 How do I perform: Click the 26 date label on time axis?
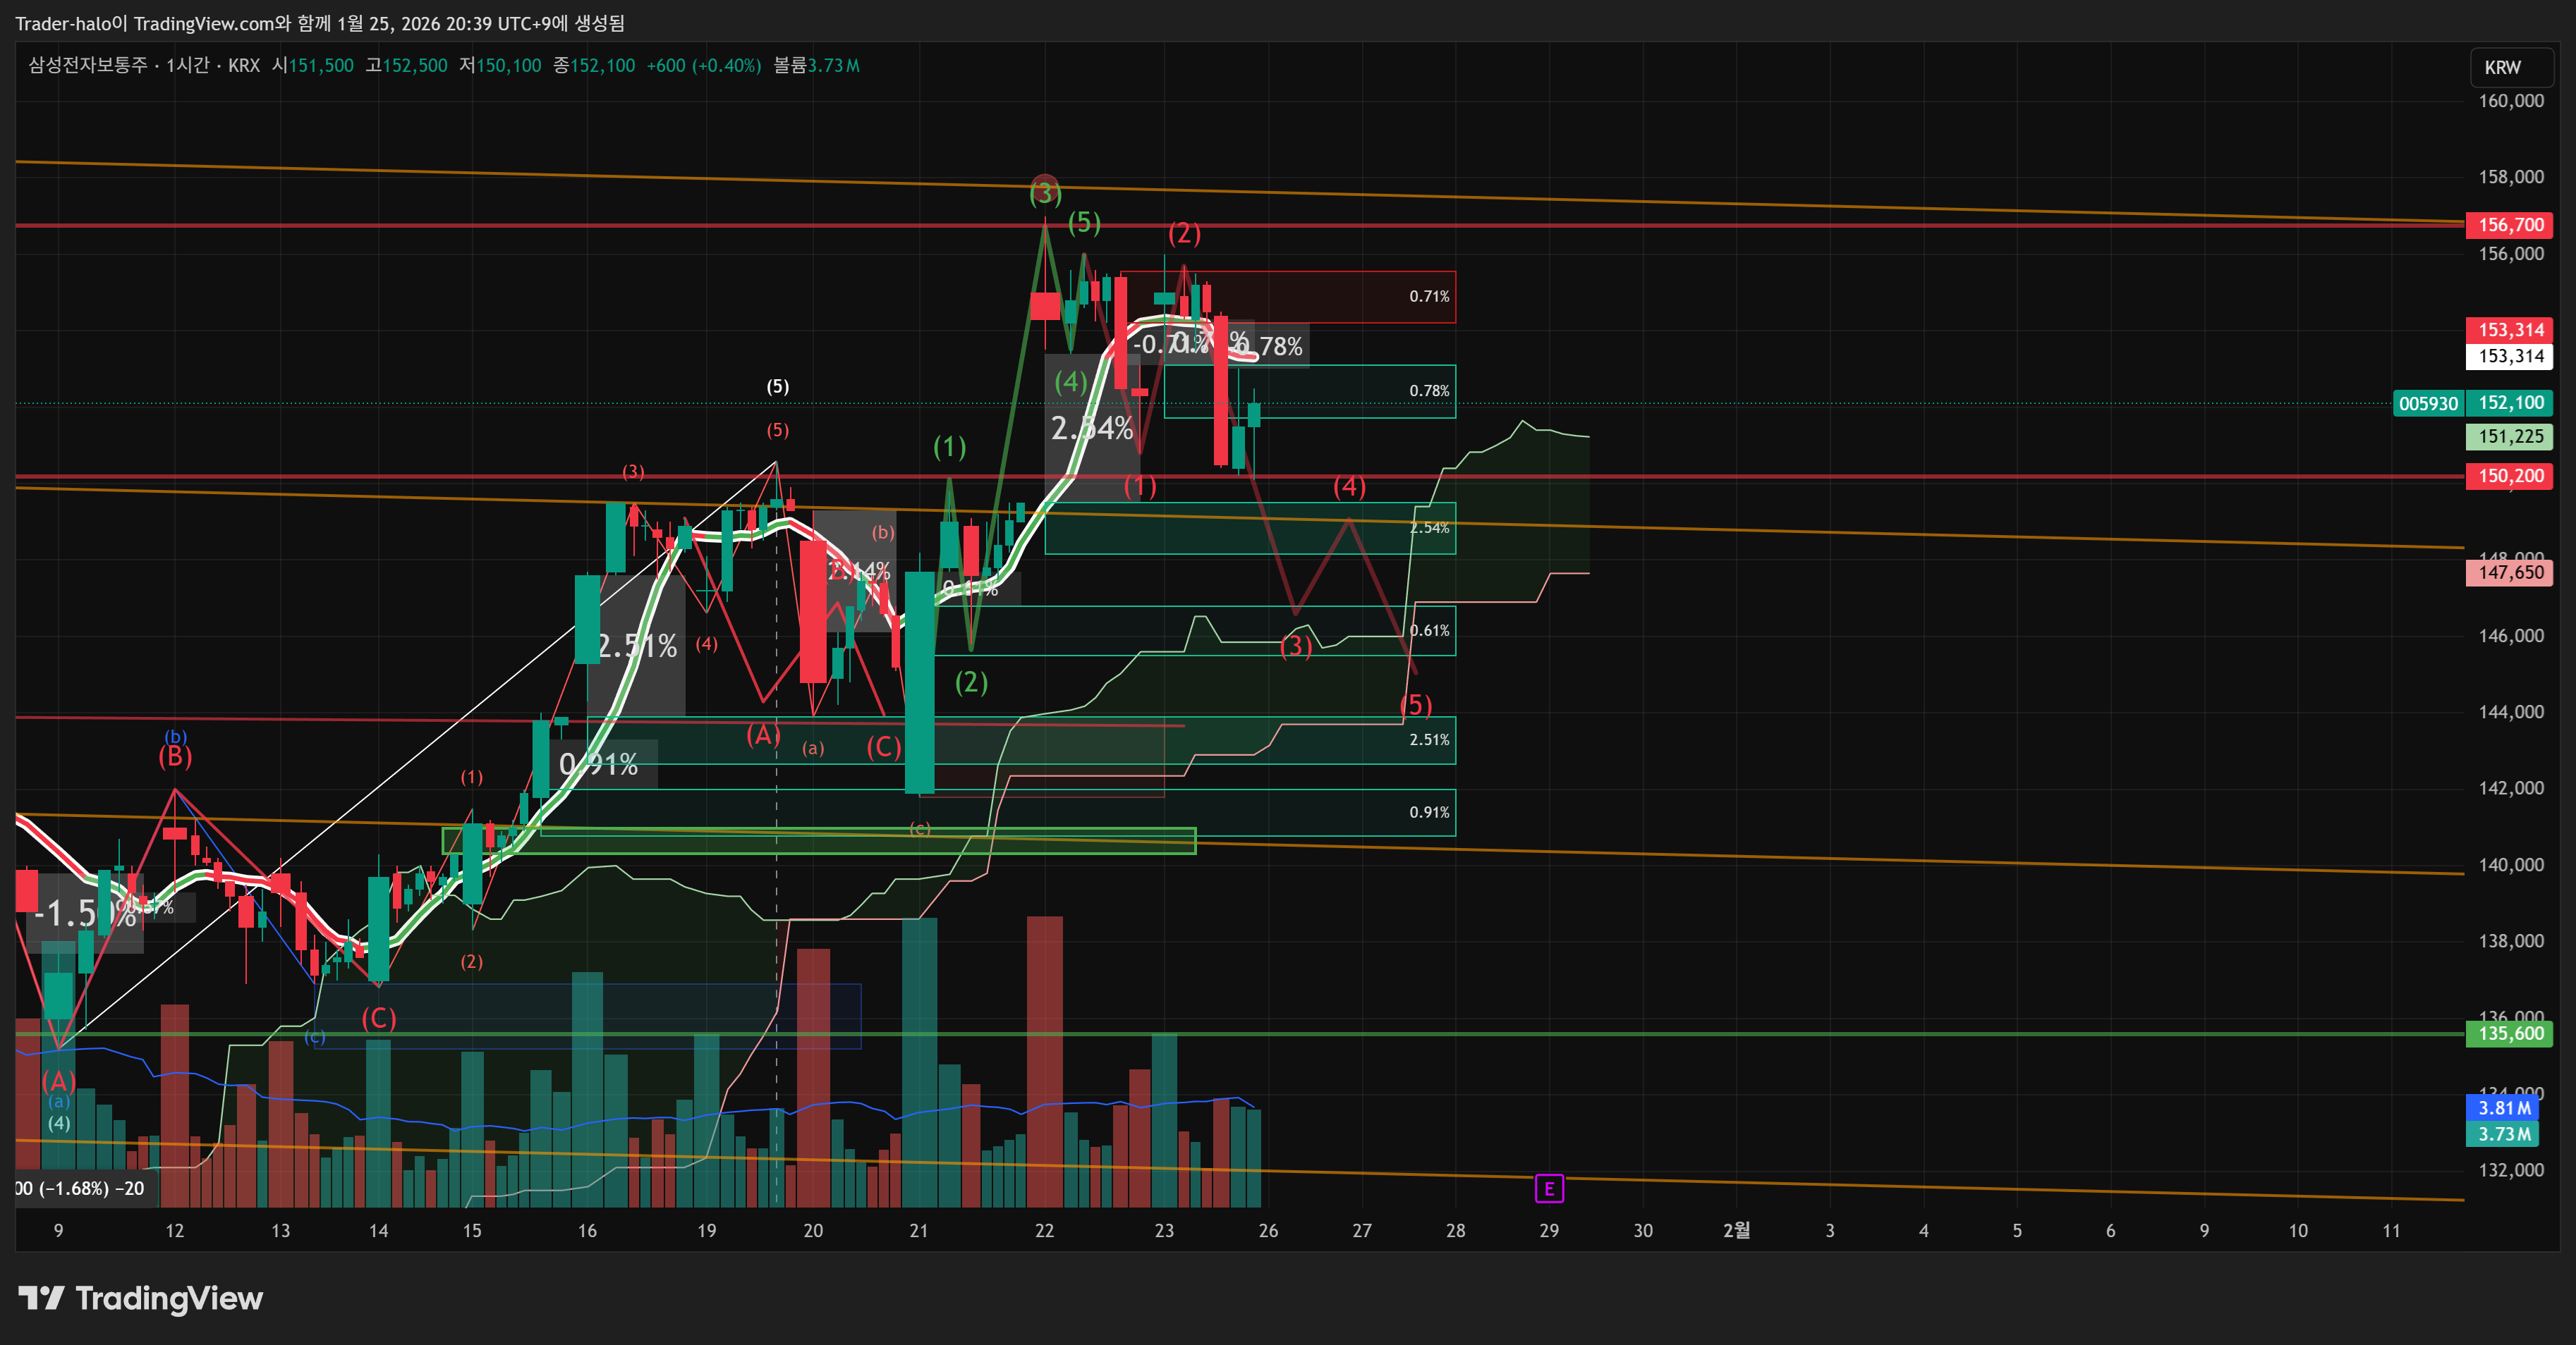pyautogui.click(x=1268, y=1231)
